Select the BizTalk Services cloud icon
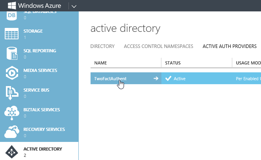 pos(11,112)
